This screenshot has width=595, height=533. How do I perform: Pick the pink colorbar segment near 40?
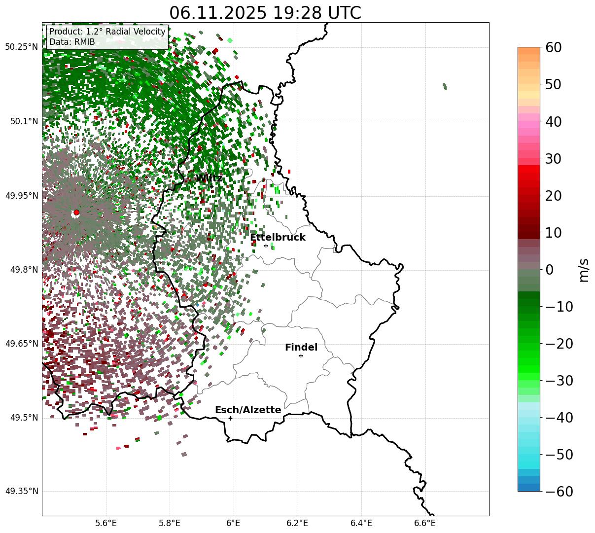pos(529,122)
